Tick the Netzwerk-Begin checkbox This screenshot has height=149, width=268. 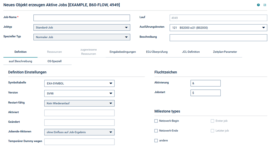[156, 121]
